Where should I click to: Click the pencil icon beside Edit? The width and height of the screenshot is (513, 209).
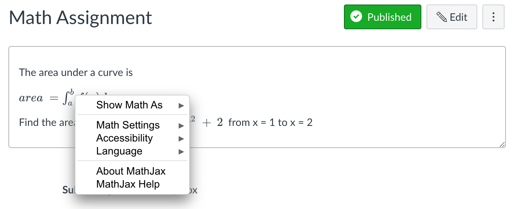click(x=441, y=17)
